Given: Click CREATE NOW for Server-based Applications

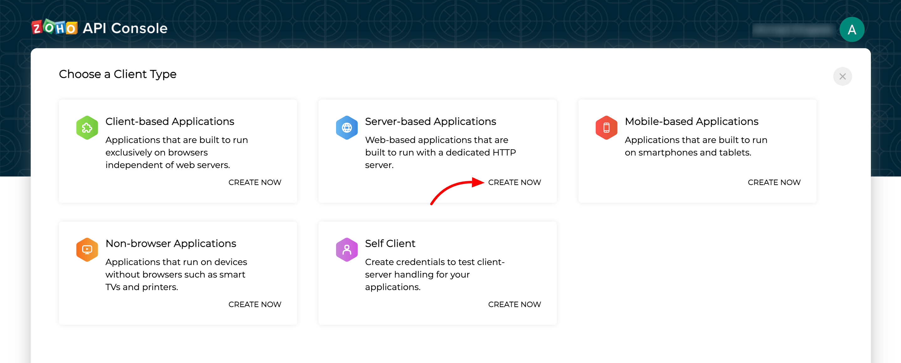Looking at the screenshot, I should pyautogui.click(x=514, y=182).
